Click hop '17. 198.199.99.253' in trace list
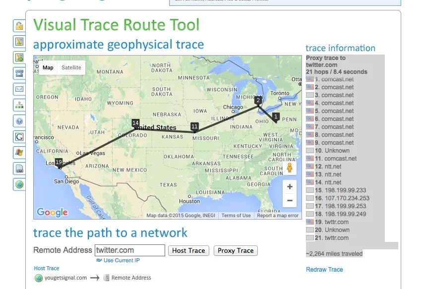Viewport: 425px width, 289px height. tap(340, 206)
